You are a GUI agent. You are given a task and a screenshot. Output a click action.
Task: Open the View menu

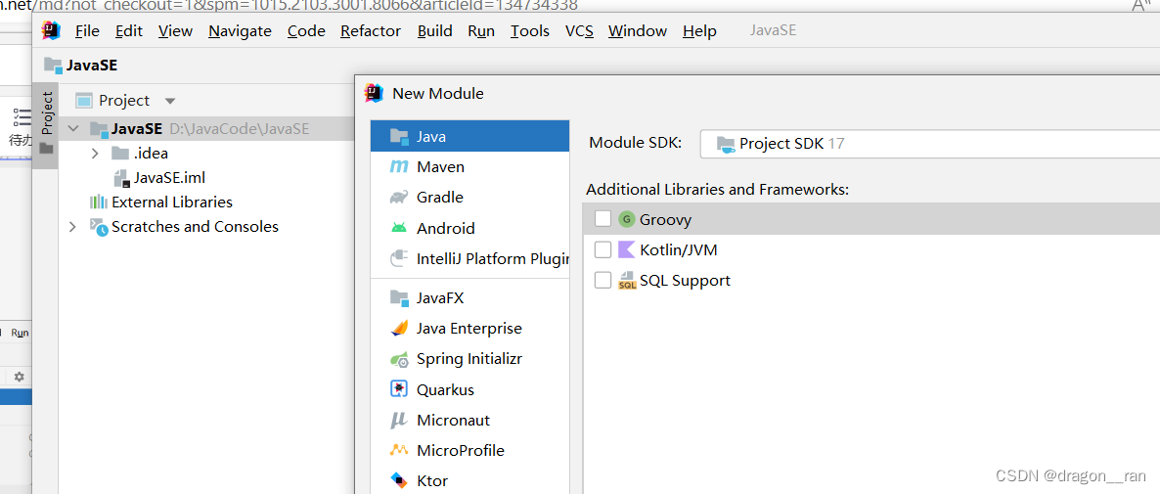pos(175,31)
